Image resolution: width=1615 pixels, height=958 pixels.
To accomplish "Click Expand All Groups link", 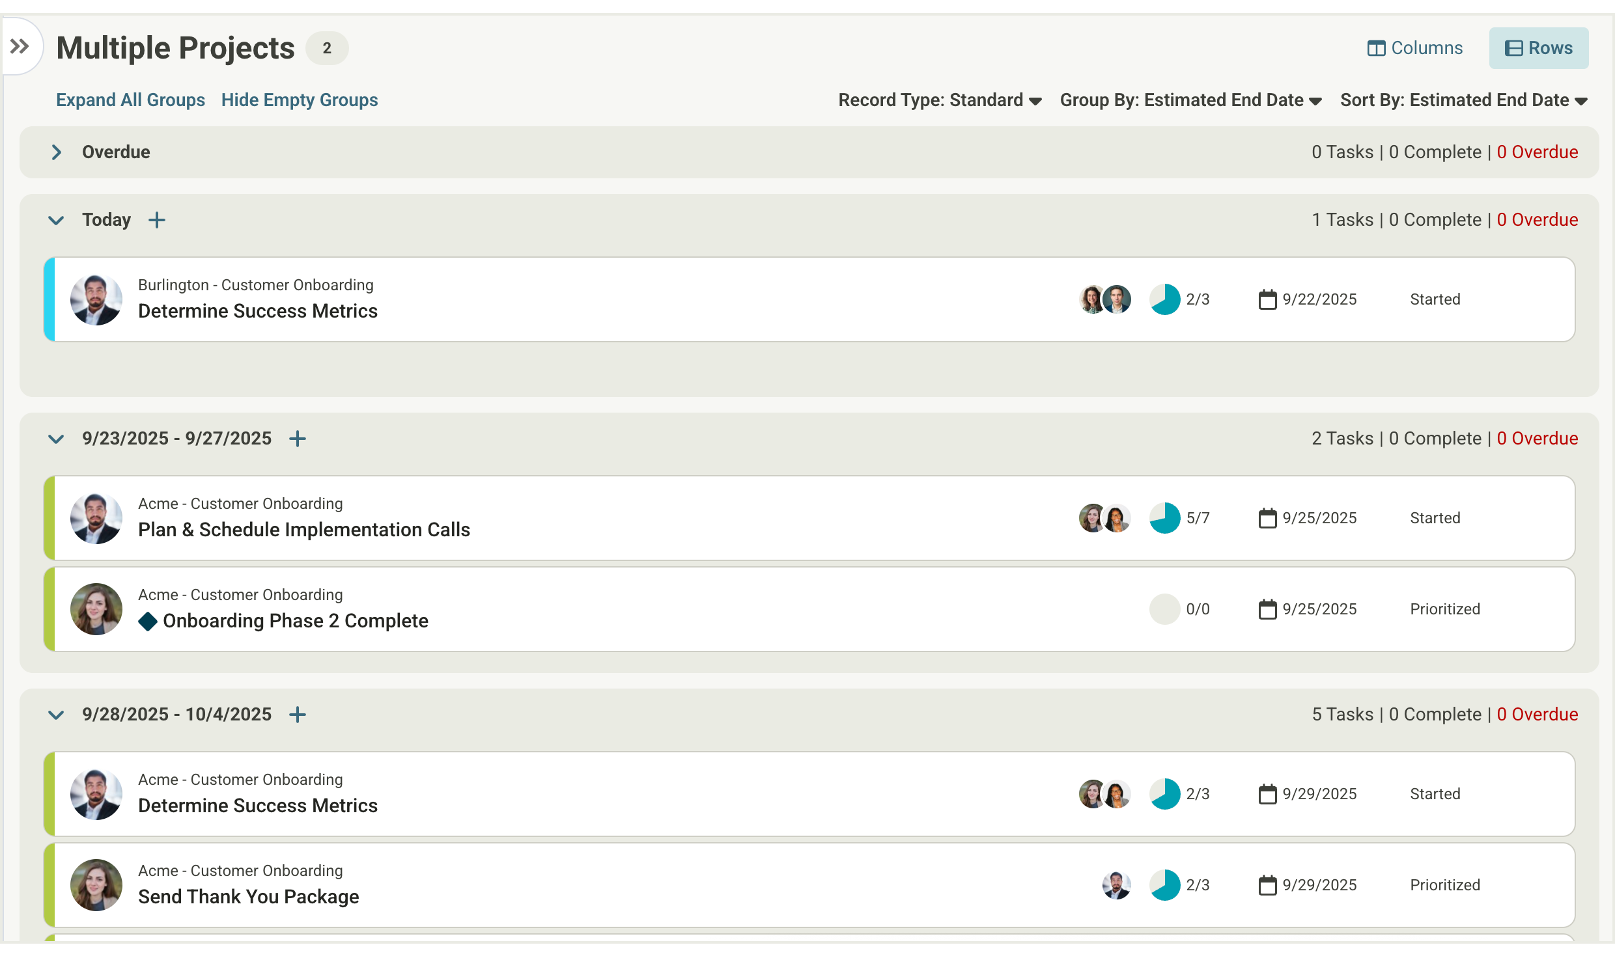I will click(x=130, y=100).
